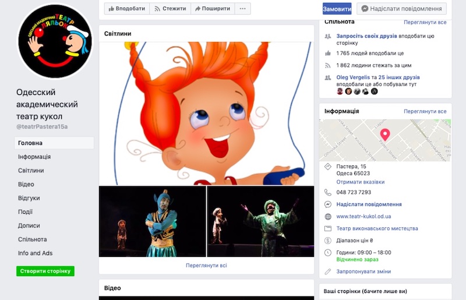Screen dimensions: 466x300
Task: Click the blue Замовити button
Action: click(337, 9)
